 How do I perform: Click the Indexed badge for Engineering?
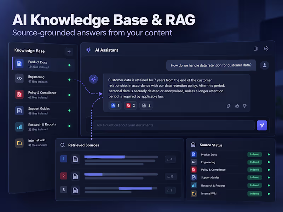click(254, 162)
